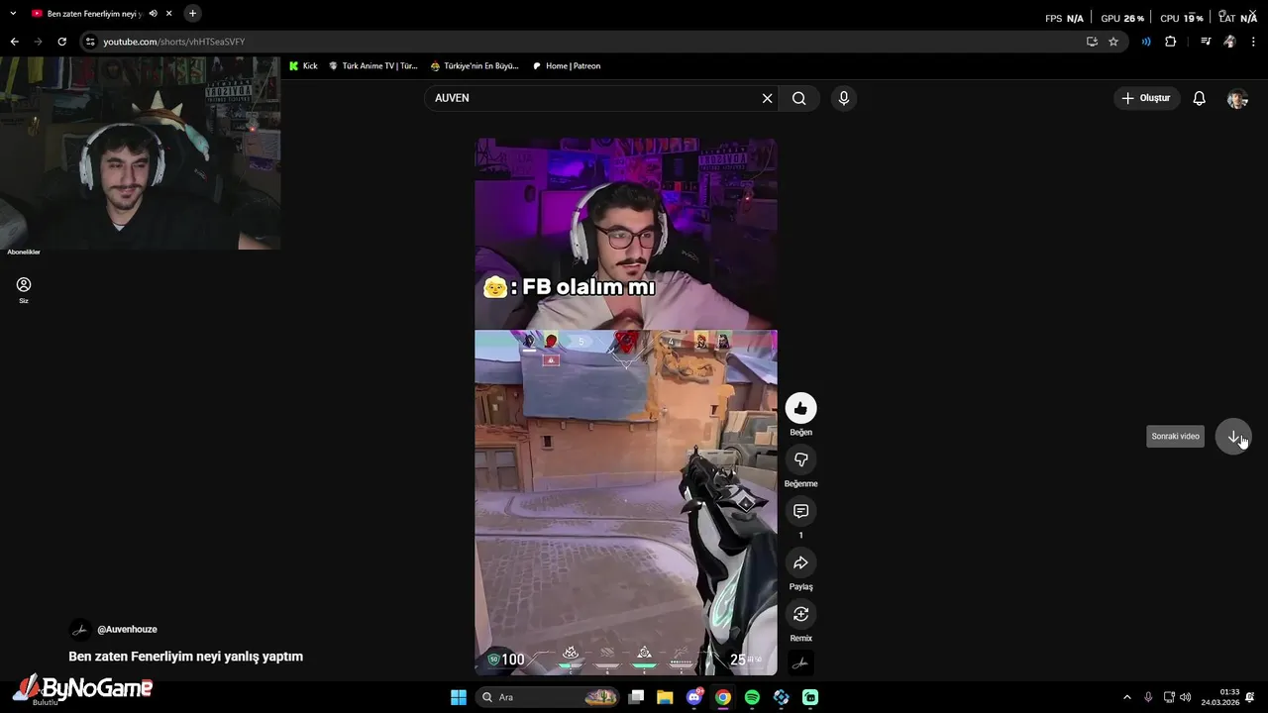Mute the tab via its speaker icon

153,14
